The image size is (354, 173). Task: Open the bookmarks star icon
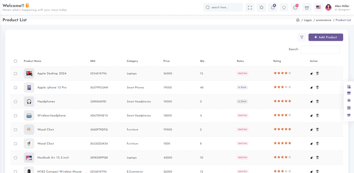(261, 7)
